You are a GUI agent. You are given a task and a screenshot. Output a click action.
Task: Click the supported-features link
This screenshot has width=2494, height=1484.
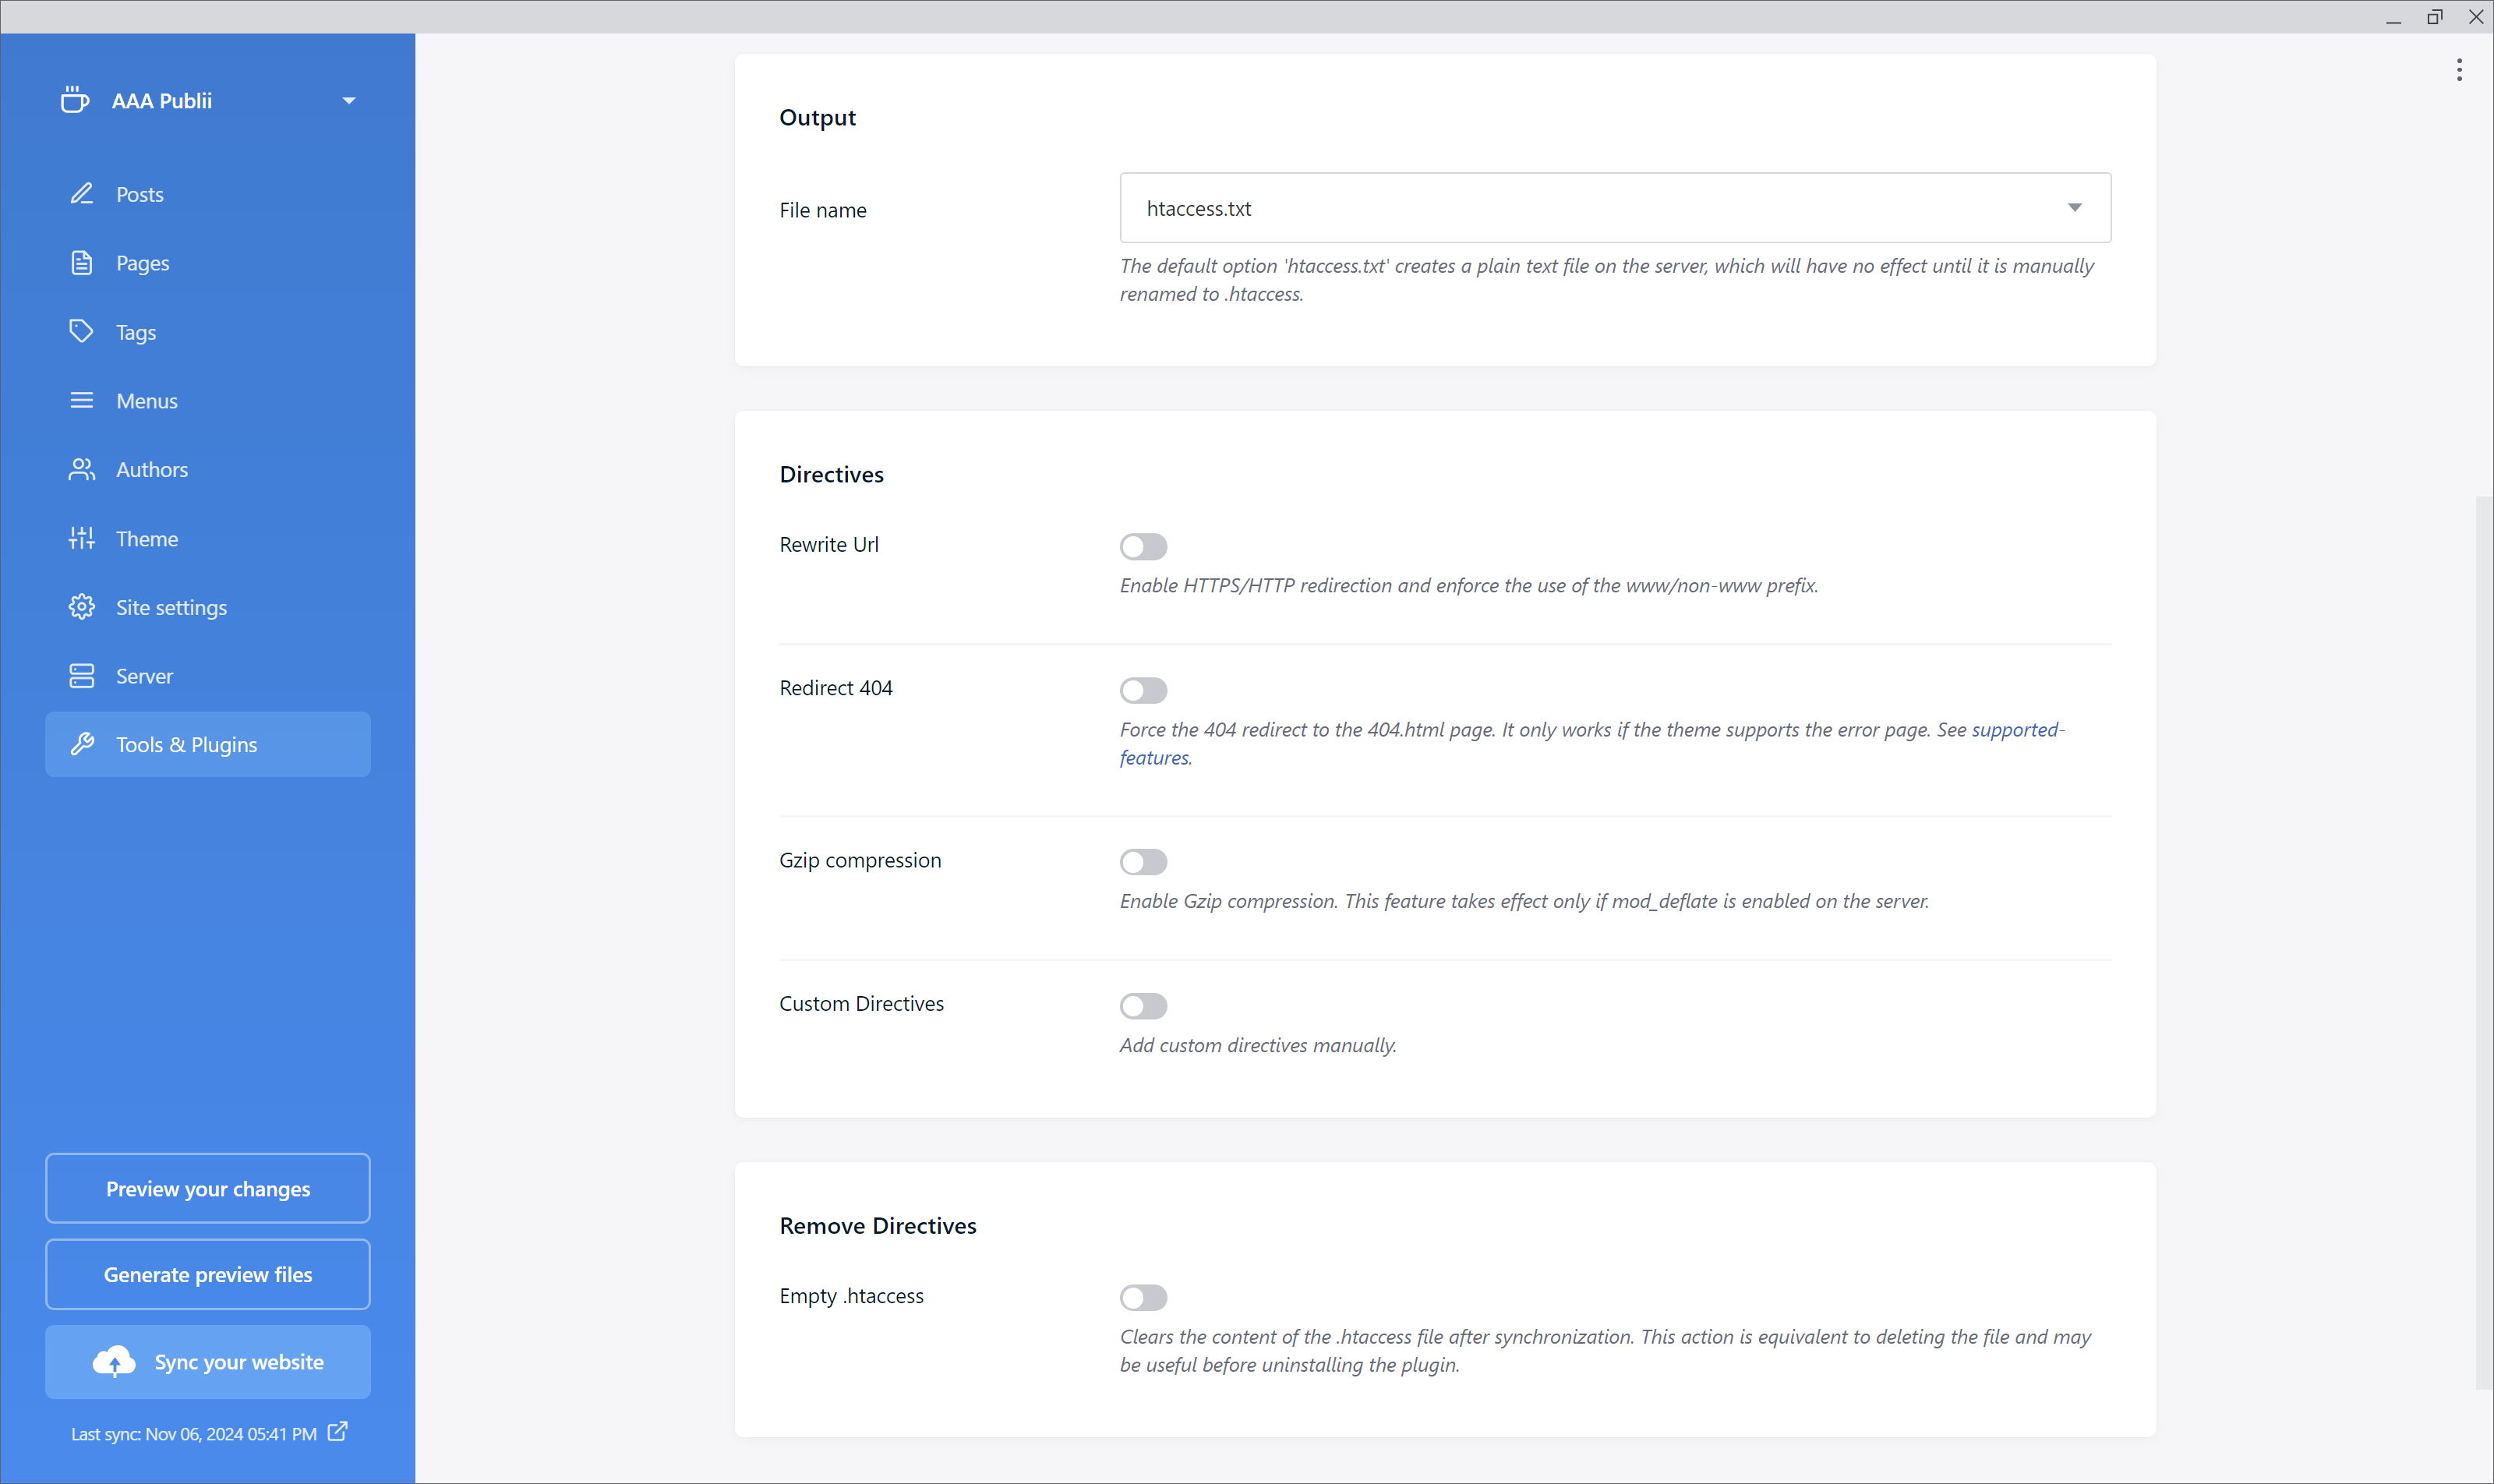(x=1591, y=742)
